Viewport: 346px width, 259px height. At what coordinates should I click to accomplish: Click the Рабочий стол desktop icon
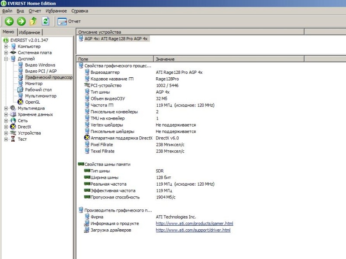(20, 90)
